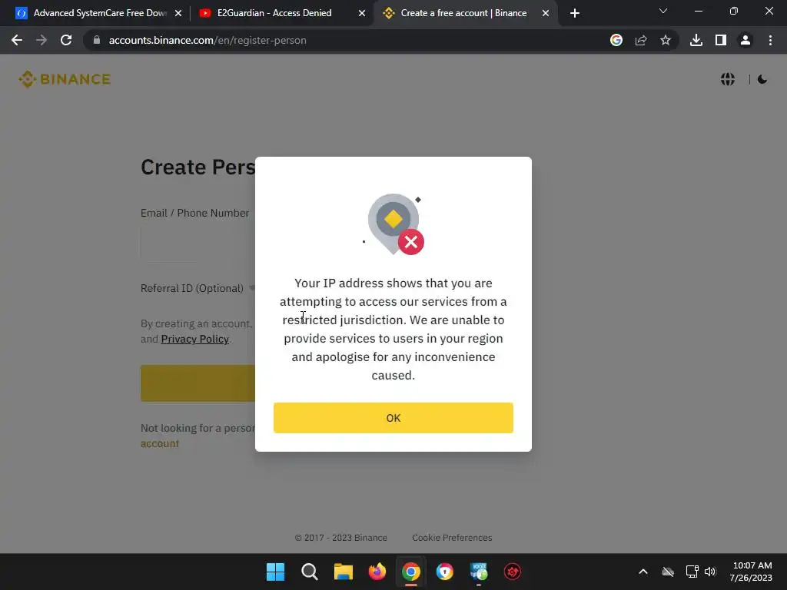This screenshot has width=787, height=590.
Task: Open tab search dropdown chevron
Action: pyautogui.click(x=663, y=11)
